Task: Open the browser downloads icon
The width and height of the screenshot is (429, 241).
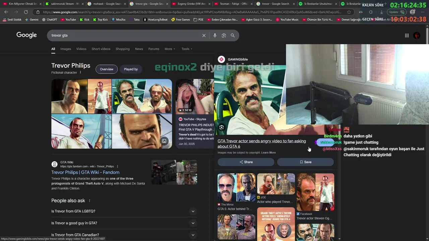Action: [x=381, y=12]
